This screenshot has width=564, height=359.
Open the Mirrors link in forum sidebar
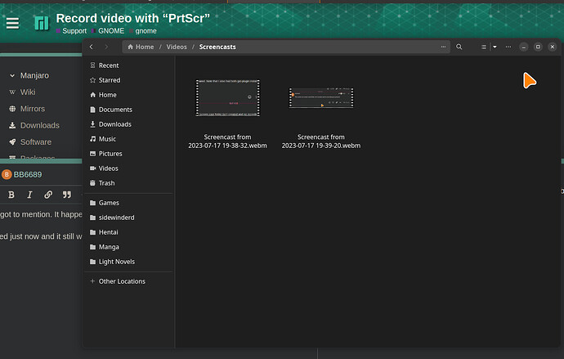point(33,109)
